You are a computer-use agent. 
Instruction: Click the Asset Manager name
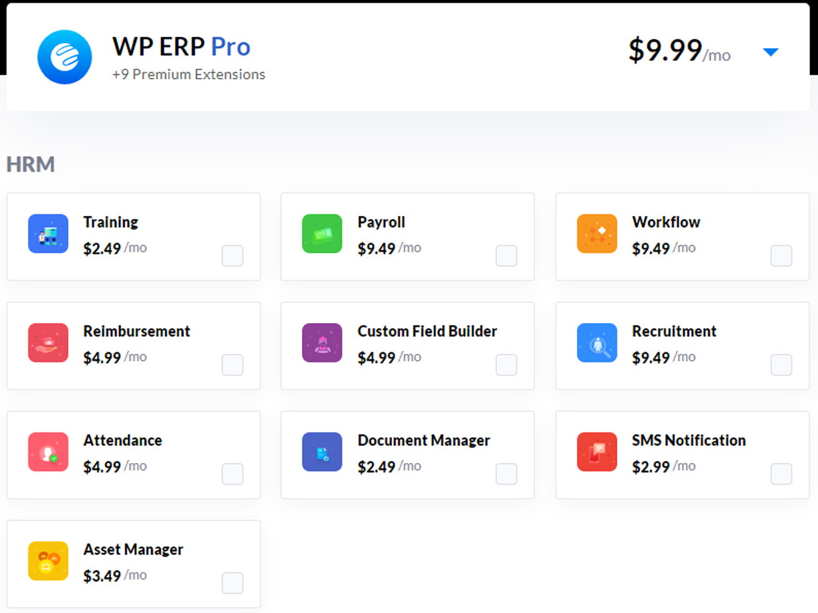[133, 550]
